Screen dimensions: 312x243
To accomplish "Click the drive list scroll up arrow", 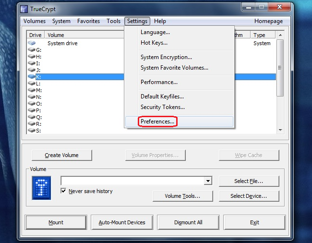I will (280, 35).
